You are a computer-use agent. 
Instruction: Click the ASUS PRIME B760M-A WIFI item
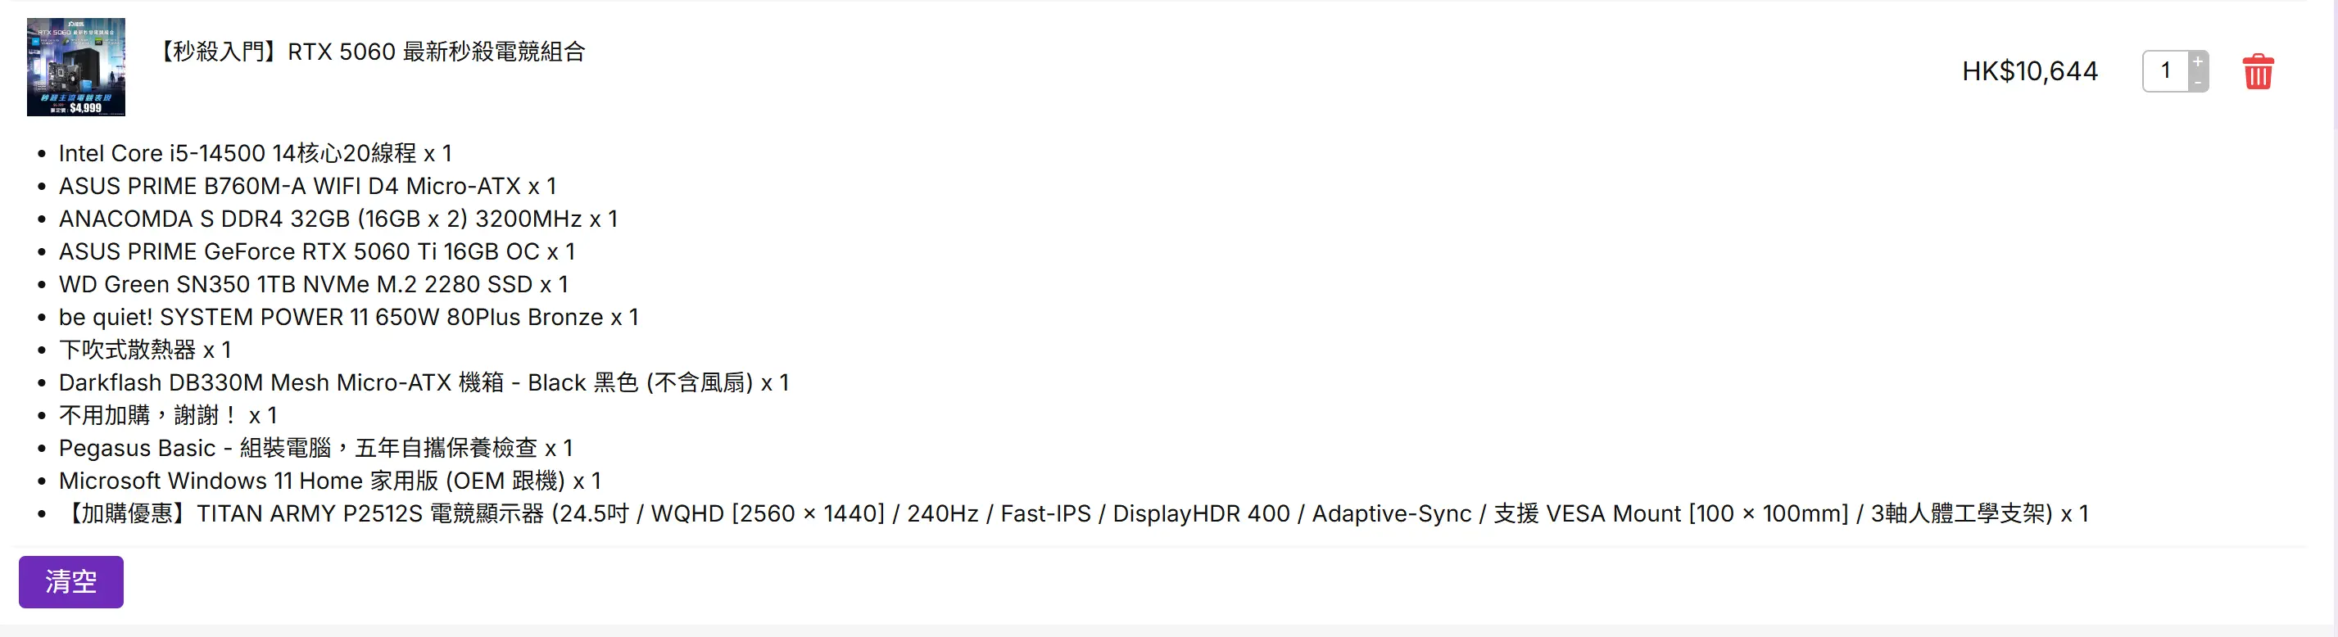coord(308,186)
